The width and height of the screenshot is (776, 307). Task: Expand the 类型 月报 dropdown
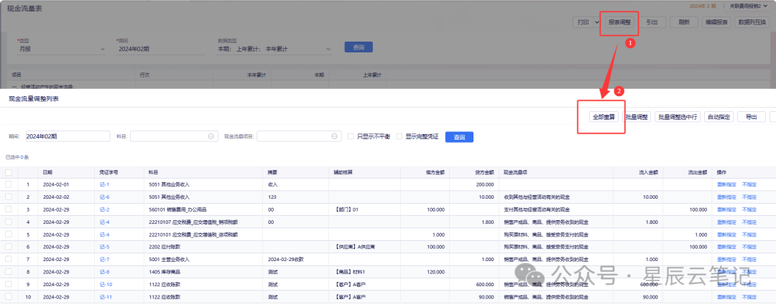(x=101, y=48)
